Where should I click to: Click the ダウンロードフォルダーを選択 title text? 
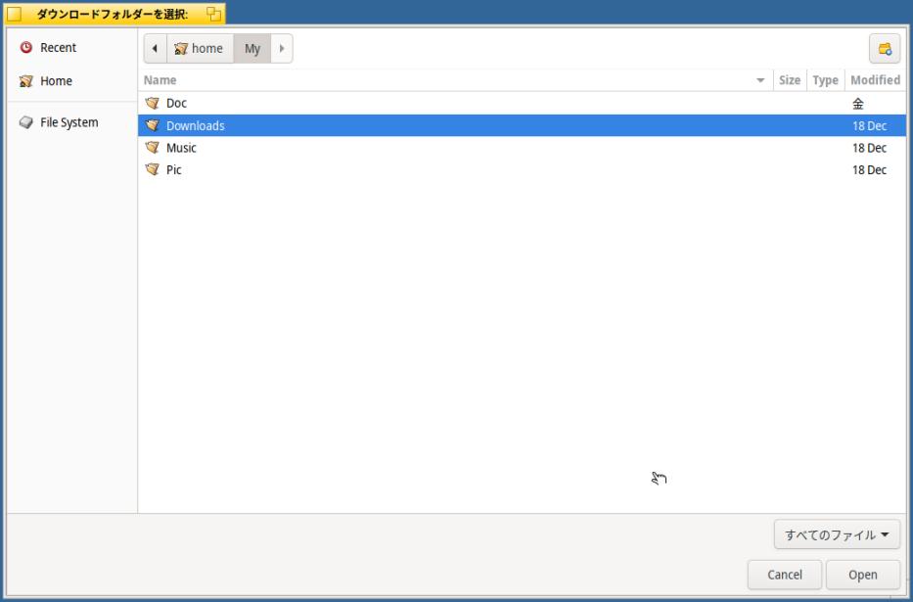pos(113,14)
